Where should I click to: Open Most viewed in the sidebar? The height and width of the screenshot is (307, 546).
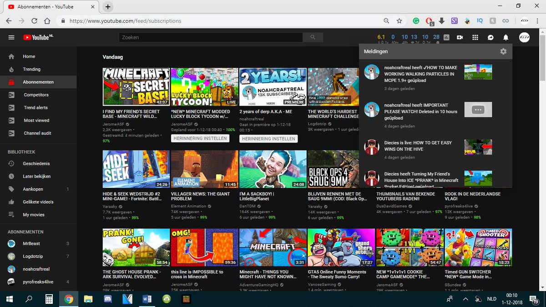[38, 120]
